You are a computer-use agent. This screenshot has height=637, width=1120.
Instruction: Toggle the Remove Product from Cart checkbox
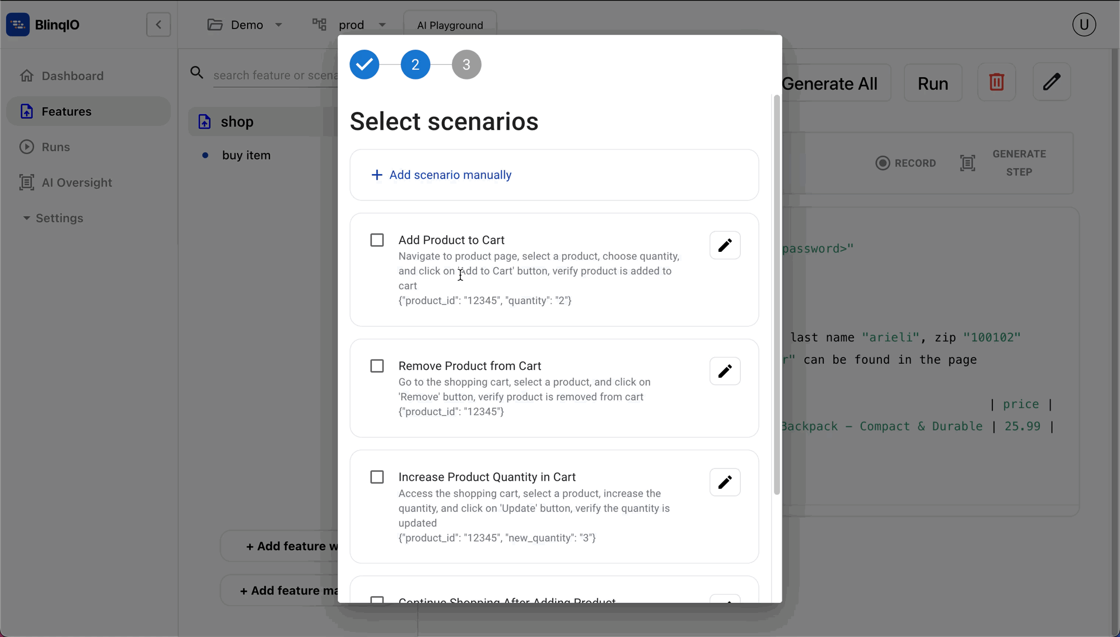click(x=377, y=366)
